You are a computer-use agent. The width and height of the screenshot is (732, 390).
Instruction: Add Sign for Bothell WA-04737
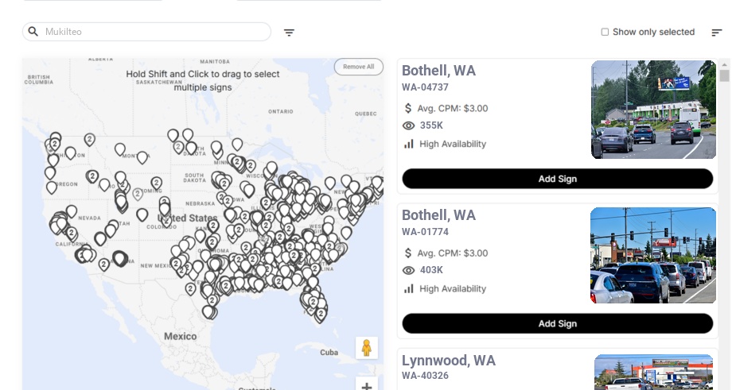[557, 179]
